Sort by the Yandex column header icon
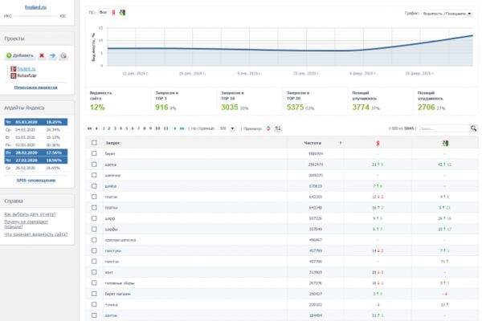 click(x=378, y=143)
